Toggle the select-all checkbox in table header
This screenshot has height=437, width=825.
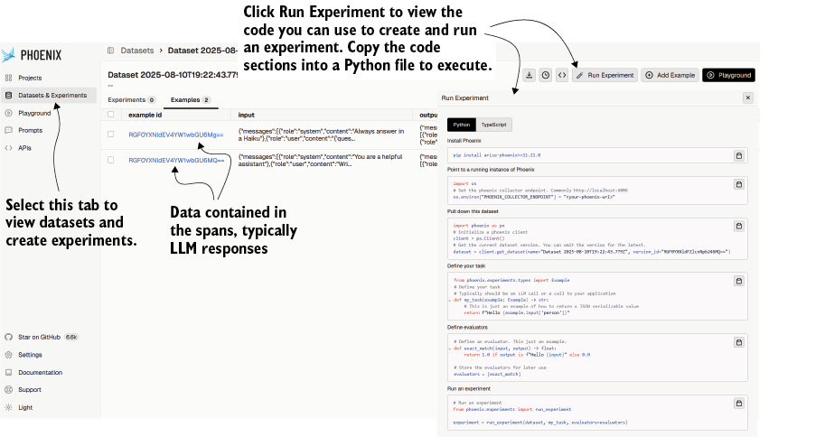pyautogui.click(x=110, y=115)
